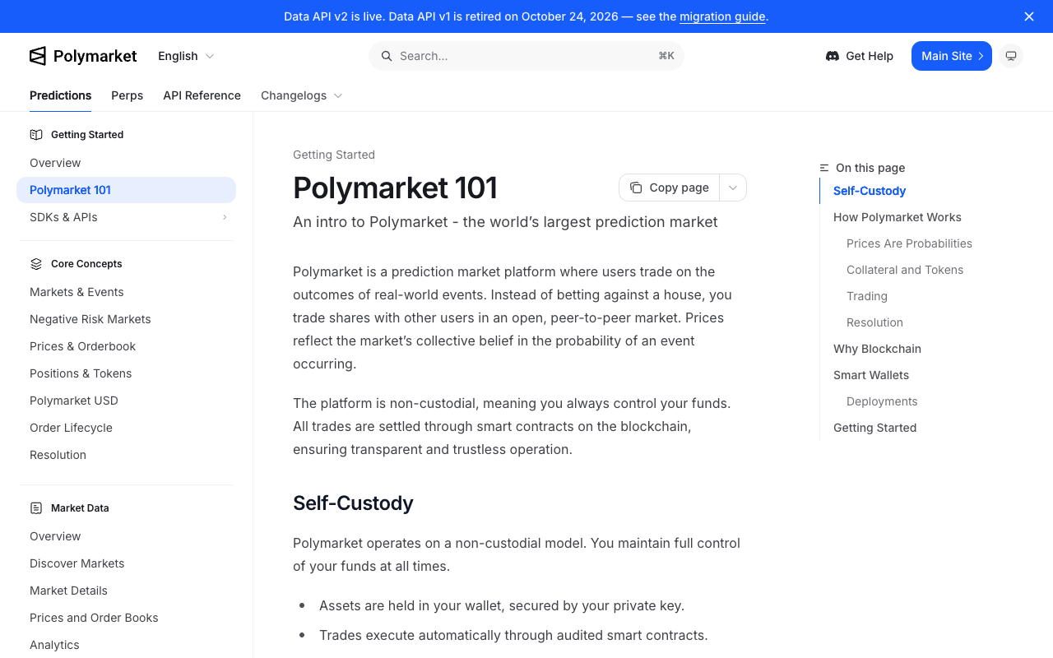Open the migration guide link
Viewport: 1053px width, 658px height.
coord(722,16)
